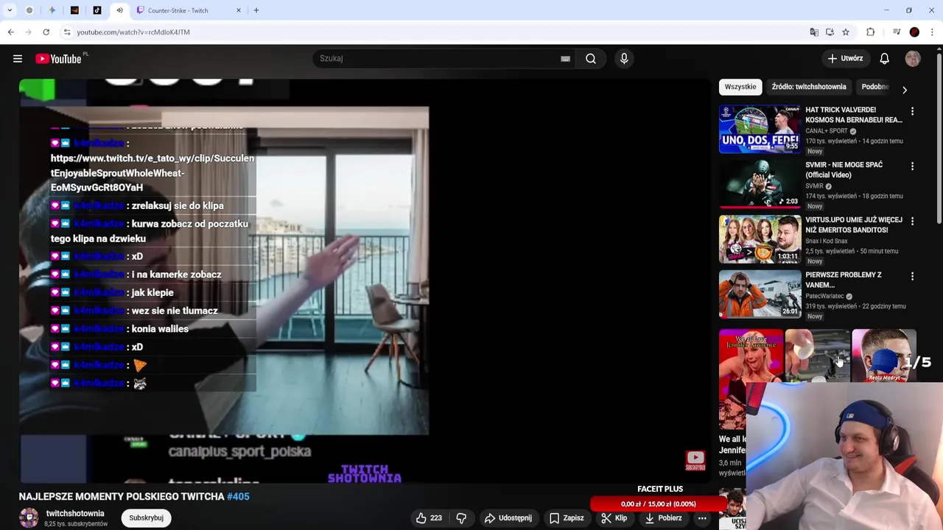Download the video with Pobierz
This screenshot has height=530, width=943.
(663, 518)
